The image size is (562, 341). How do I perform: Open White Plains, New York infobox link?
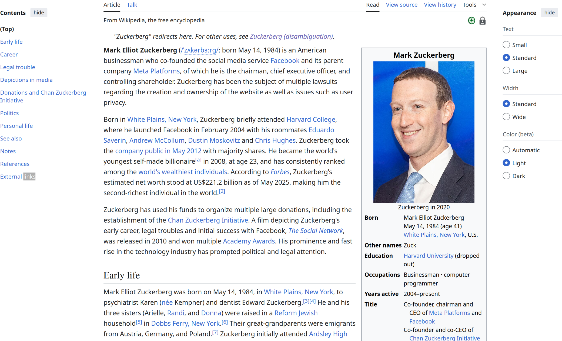434,235
